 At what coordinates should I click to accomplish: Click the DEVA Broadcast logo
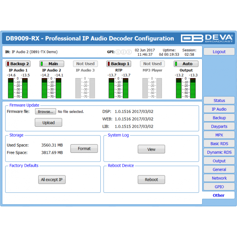(x=207, y=38)
